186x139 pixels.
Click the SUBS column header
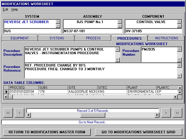click(x=53, y=88)
